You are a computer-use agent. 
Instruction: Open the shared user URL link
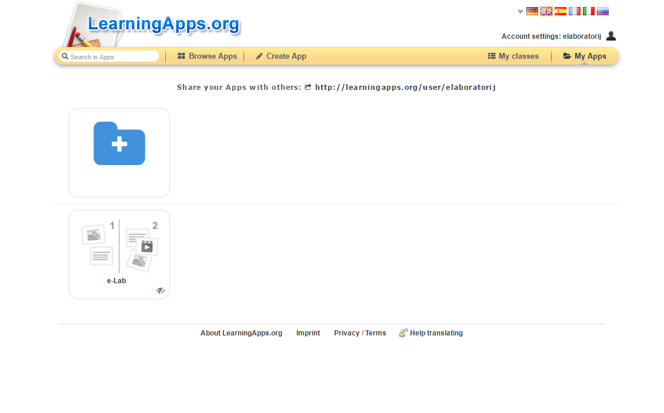(x=405, y=88)
